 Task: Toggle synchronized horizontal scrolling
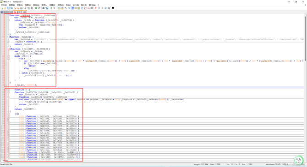coord(61,8)
